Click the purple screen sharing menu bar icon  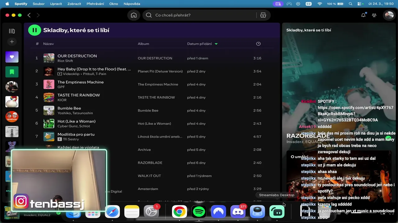click(x=278, y=4)
